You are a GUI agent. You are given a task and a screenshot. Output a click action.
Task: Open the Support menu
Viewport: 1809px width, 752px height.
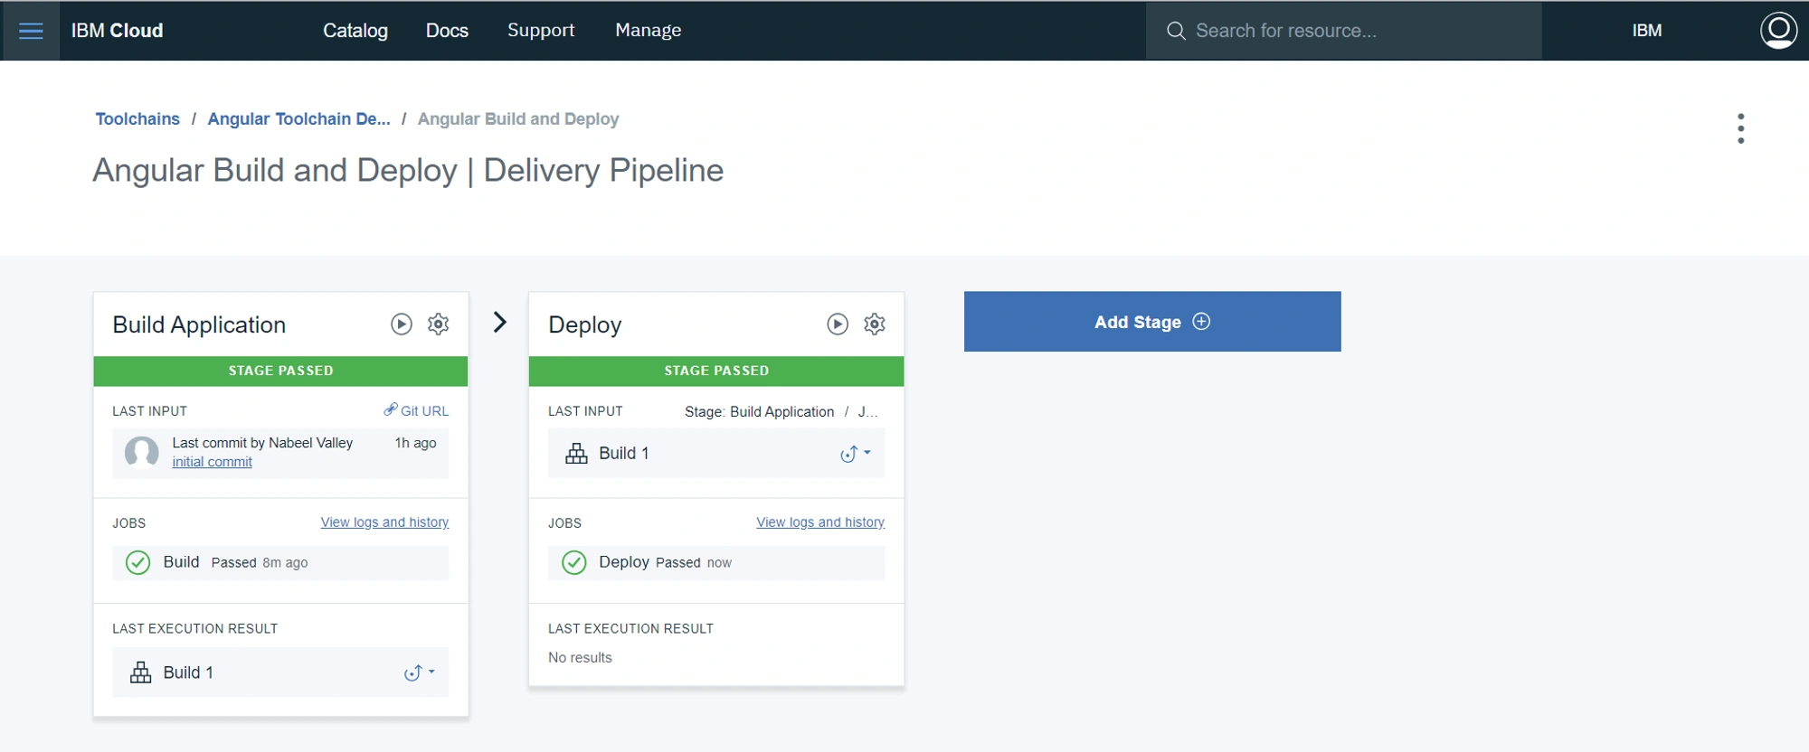[541, 31]
